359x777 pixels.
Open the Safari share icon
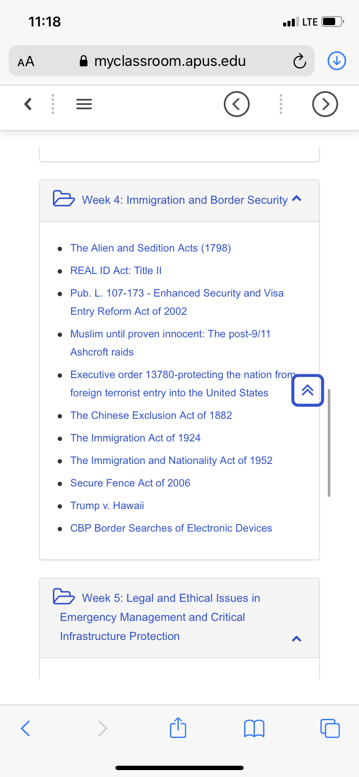pos(178,727)
